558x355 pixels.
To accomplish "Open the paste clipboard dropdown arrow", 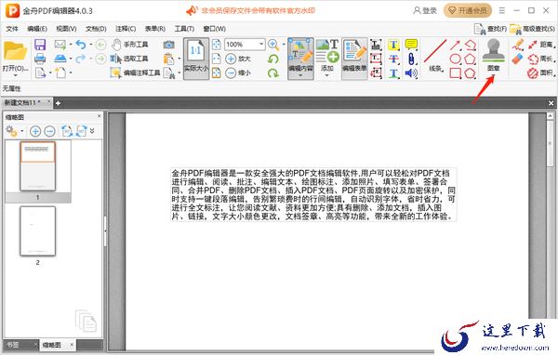I will pos(179,59).
